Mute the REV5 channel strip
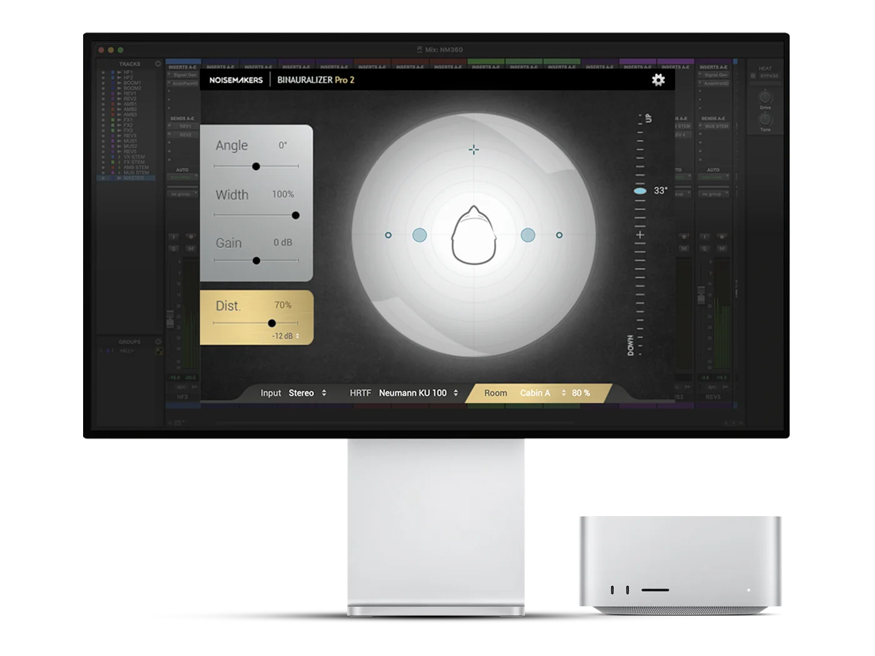 [722, 249]
